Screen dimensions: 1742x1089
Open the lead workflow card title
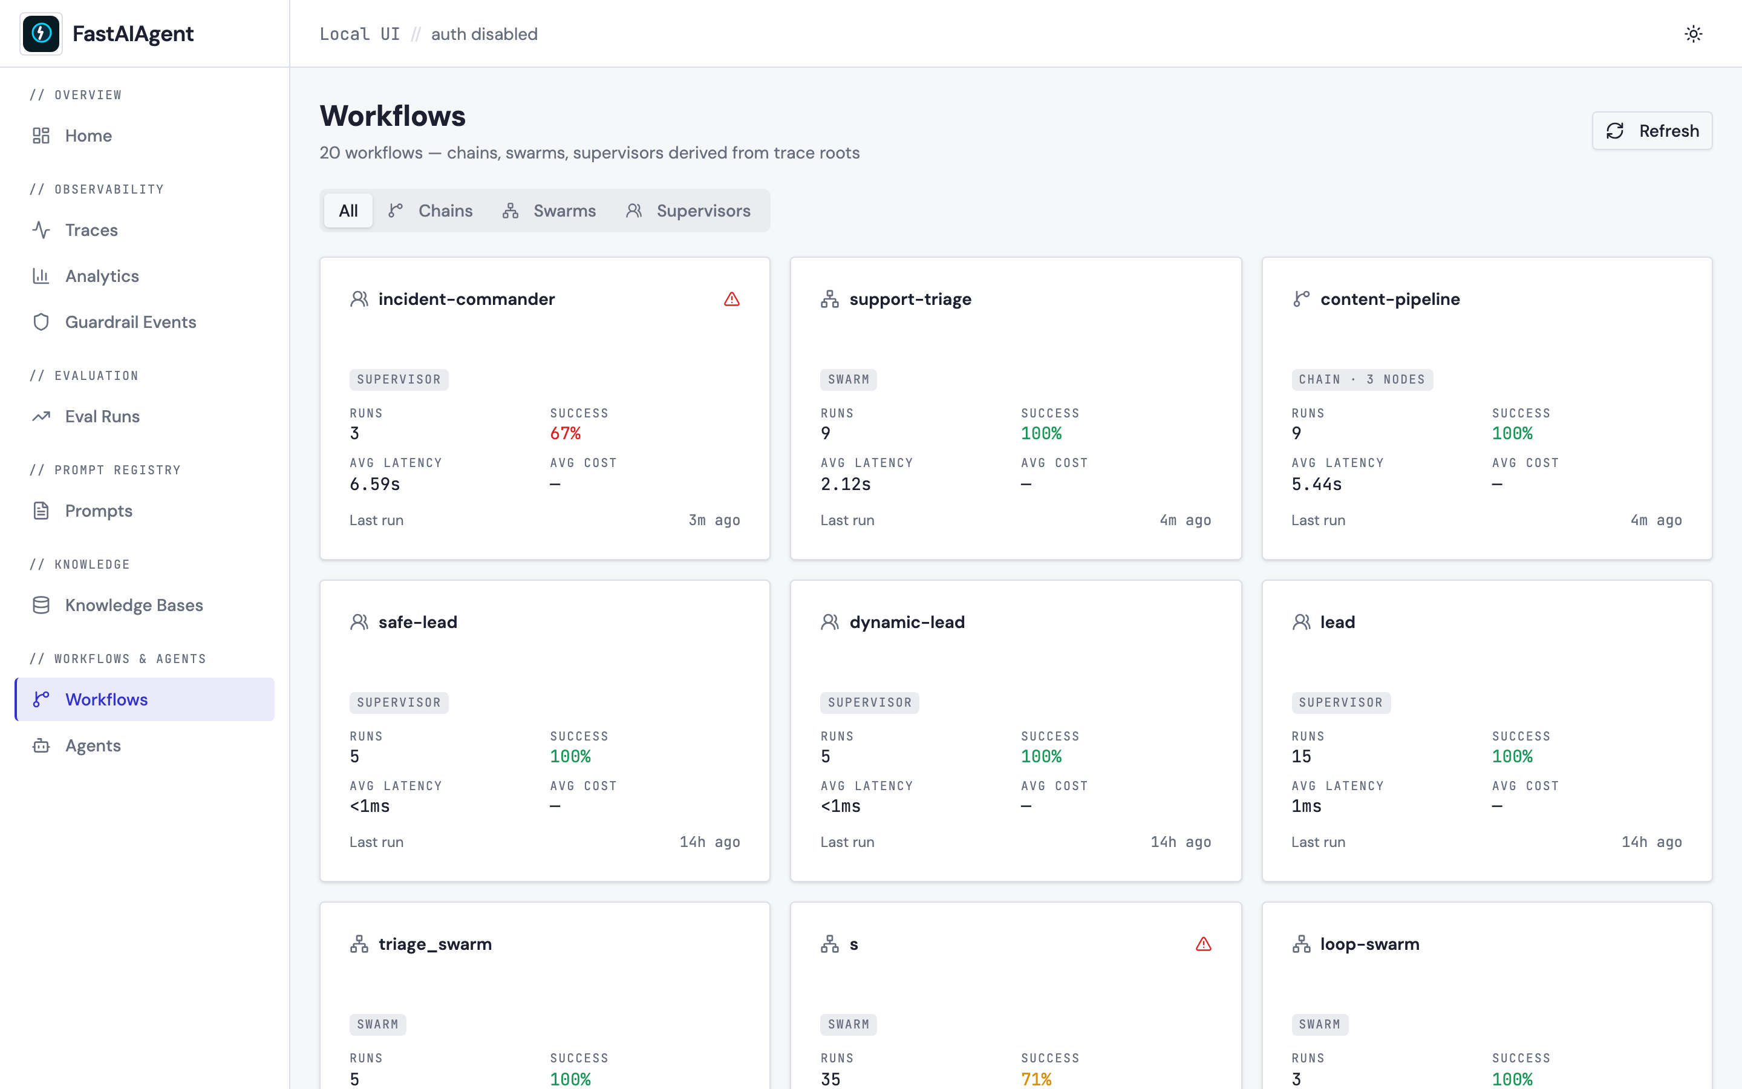click(x=1337, y=621)
